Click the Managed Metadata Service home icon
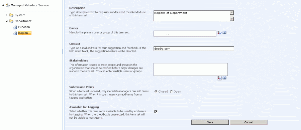Screen dimensions: 301x130 pos(7,5)
